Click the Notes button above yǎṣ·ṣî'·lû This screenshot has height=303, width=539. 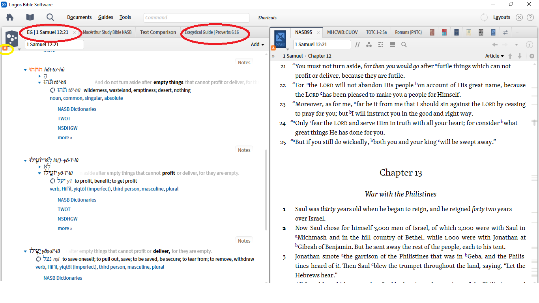pyautogui.click(x=244, y=241)
